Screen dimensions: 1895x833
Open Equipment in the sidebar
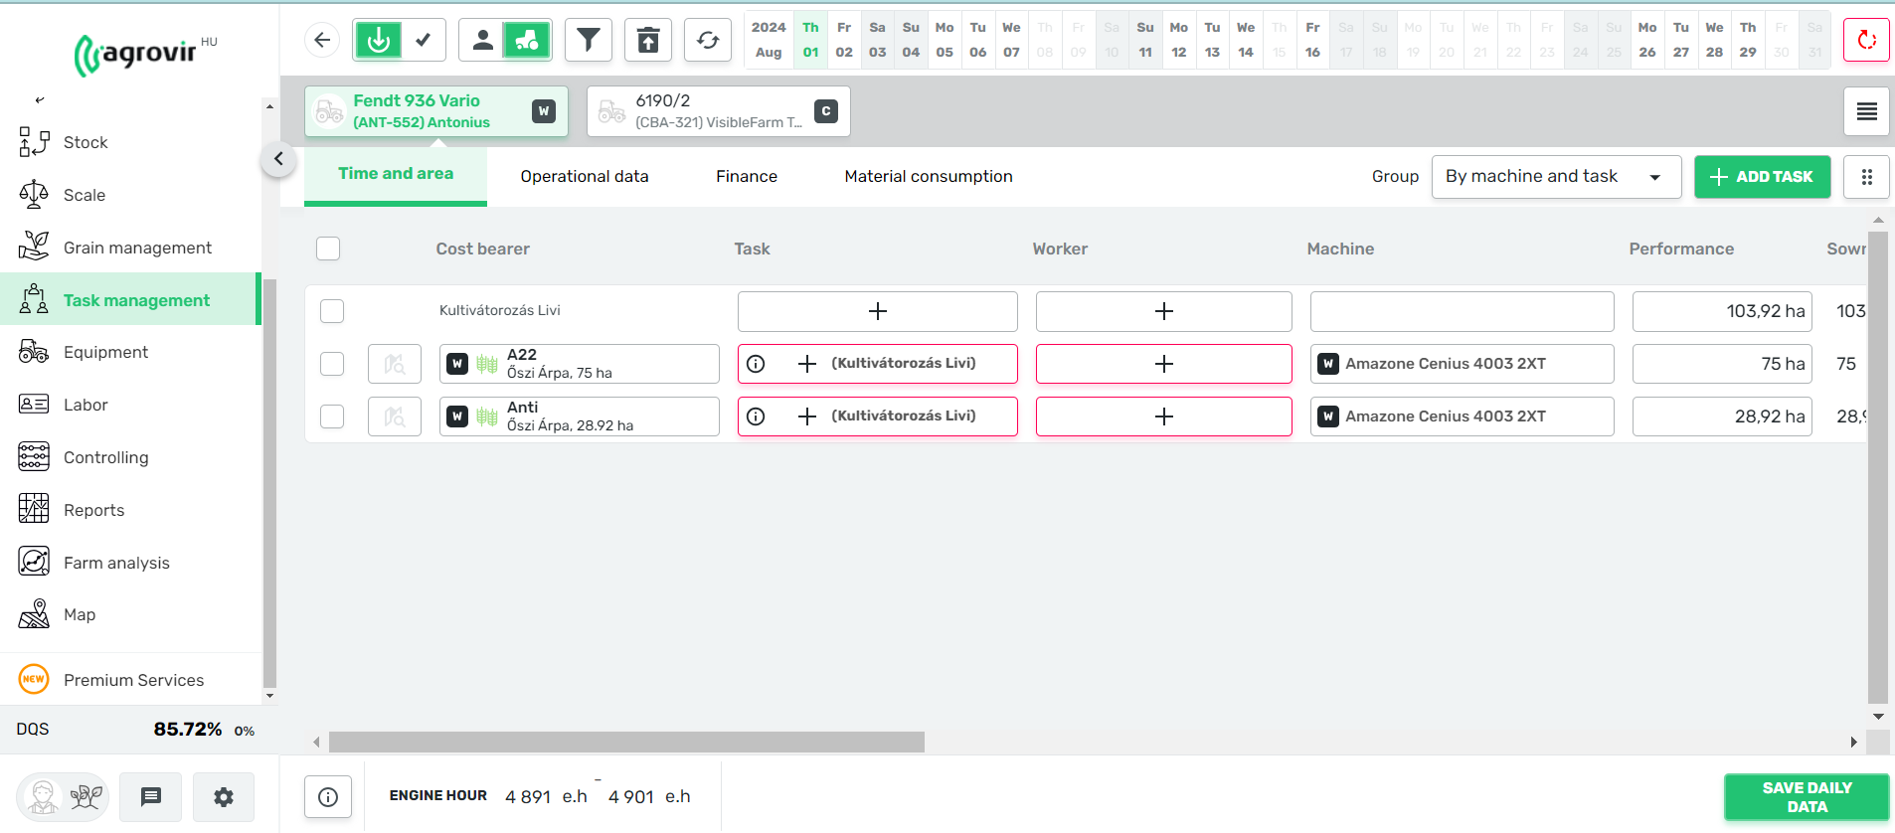(105, 352)
